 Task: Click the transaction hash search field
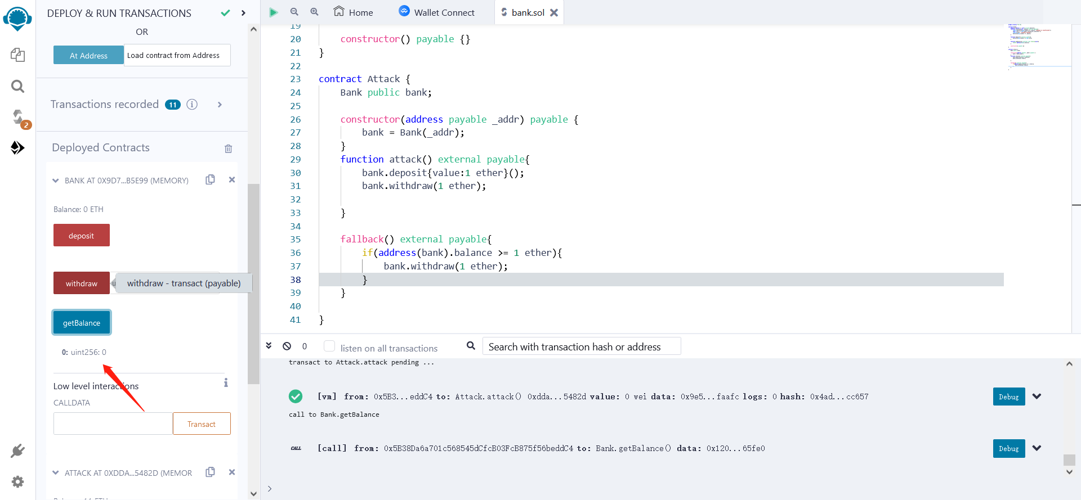point(582,346)
